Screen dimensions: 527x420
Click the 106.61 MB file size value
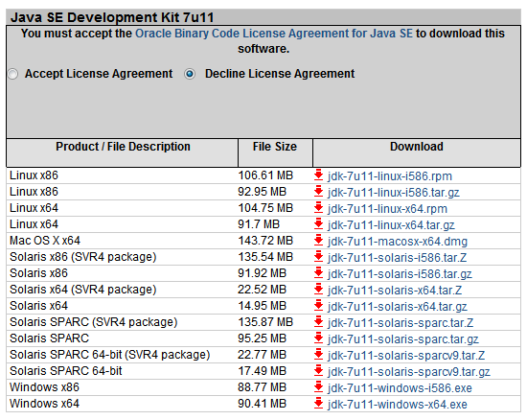pos(265,175)
